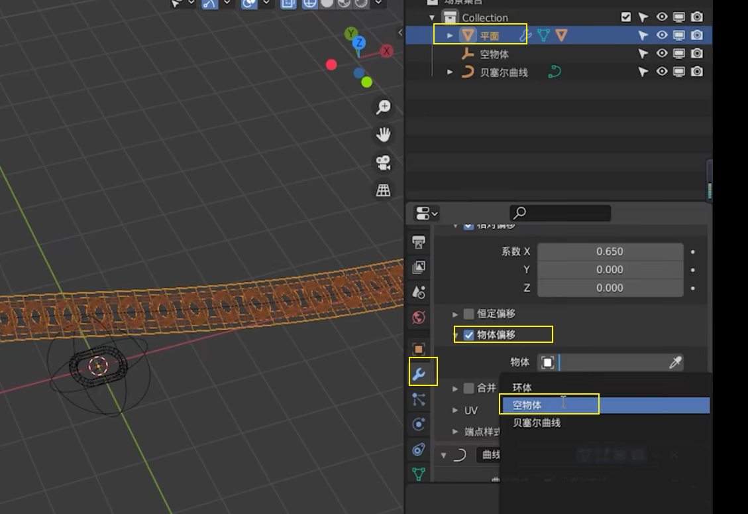Collapse the Collection tree
This screenshot has height=514, width=748.
[x=432, y=18]
